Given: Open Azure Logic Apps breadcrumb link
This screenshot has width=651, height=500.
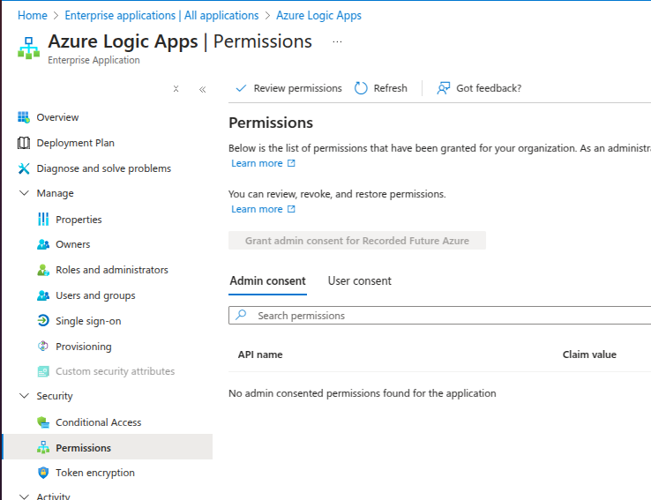Looking at the screenshot, I should pos(318,15).
